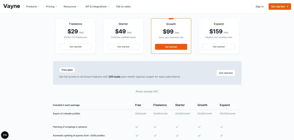The height and width of the screenshot is (140, 294).
Task: Start the Starter plan with Get started
Action: point(123,47)
